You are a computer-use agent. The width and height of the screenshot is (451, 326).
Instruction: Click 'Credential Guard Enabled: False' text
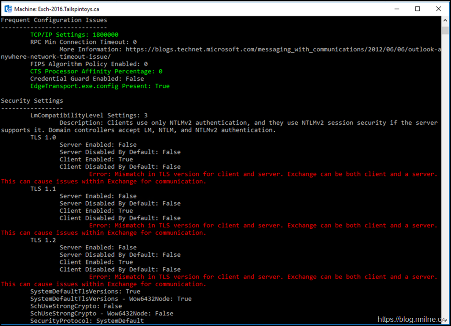[87, 79]
